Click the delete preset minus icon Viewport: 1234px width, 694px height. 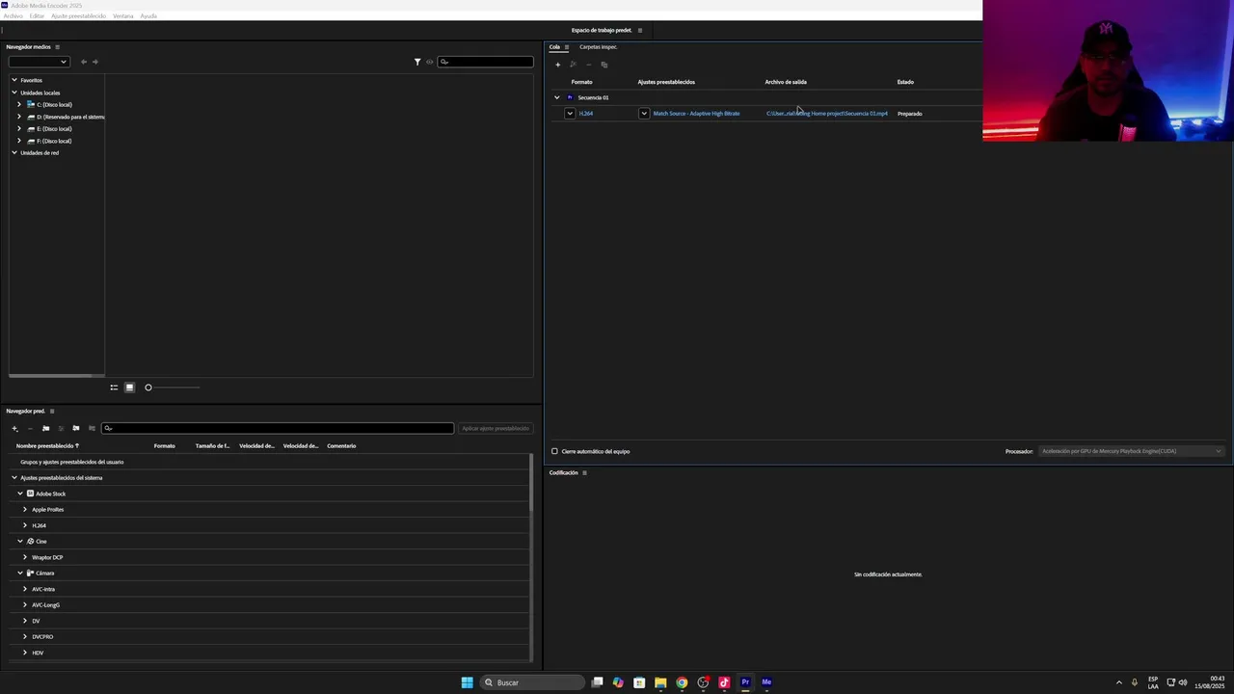pos(30,428)
